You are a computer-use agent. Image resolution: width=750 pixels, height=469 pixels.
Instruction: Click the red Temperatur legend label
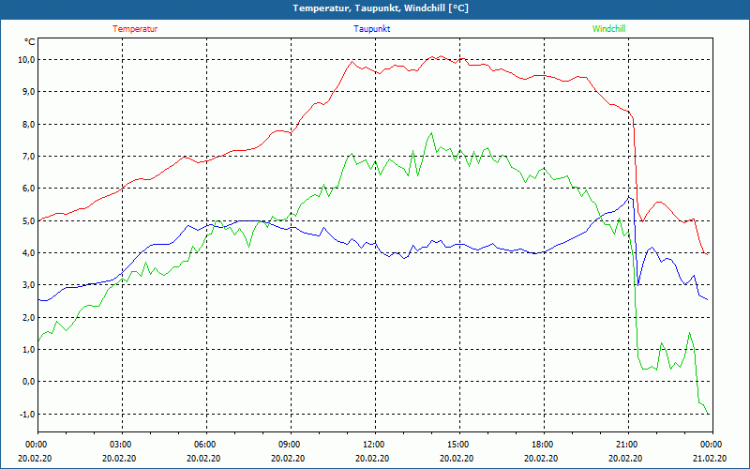[135, 29]
